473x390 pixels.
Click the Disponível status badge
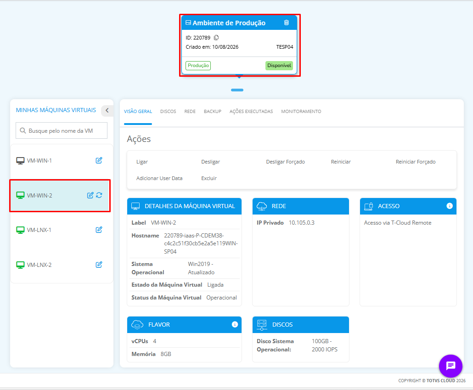tap(279, 66)
